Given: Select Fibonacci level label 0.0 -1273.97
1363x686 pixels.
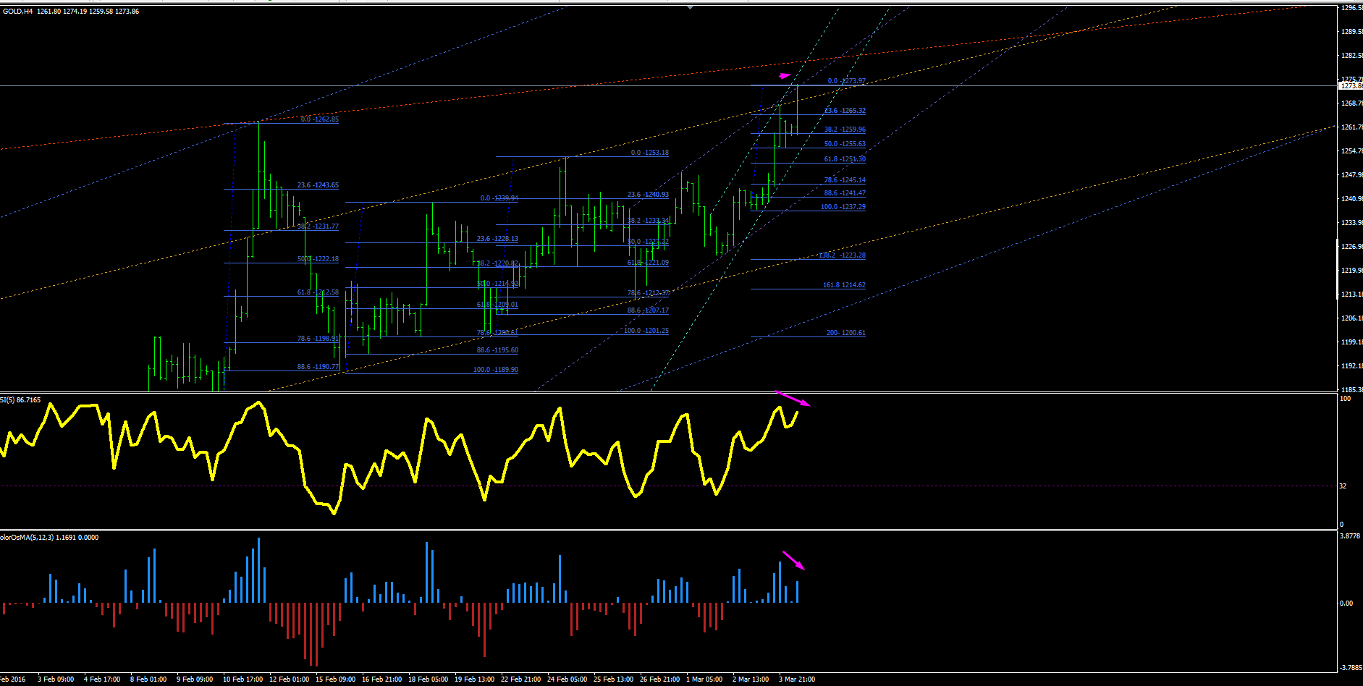Looking at the screenshot, I should [x=847, y=81].
